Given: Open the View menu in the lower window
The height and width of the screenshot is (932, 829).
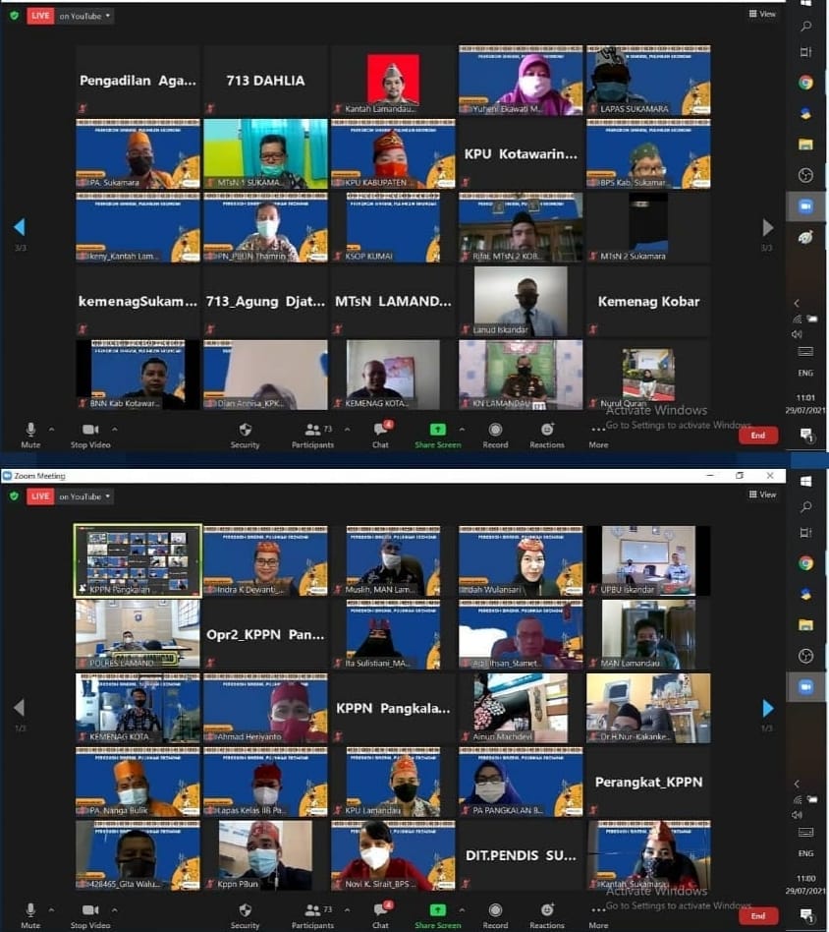Looking at the screenshot, I should tap(762, 495).
